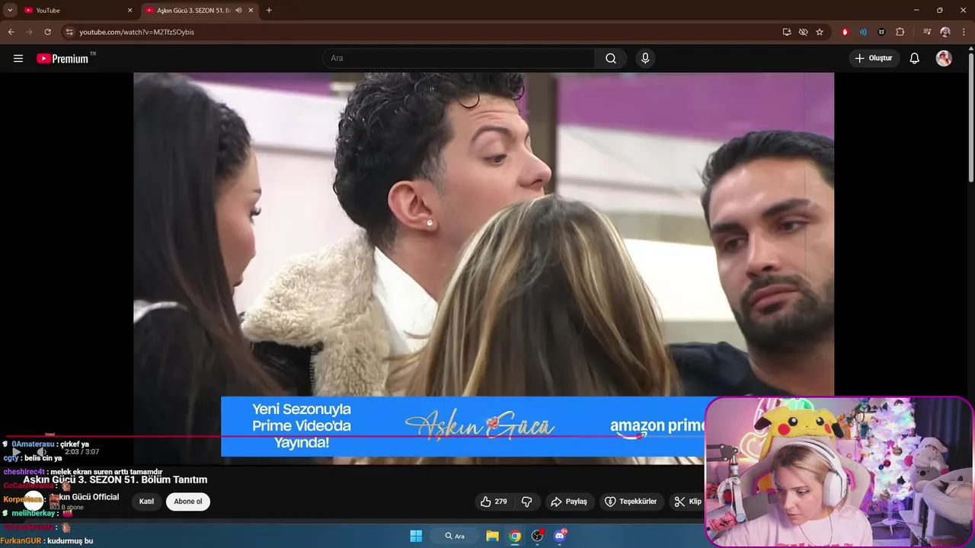
Task: Open YouTube notifications bell
Action: [915, 59]
